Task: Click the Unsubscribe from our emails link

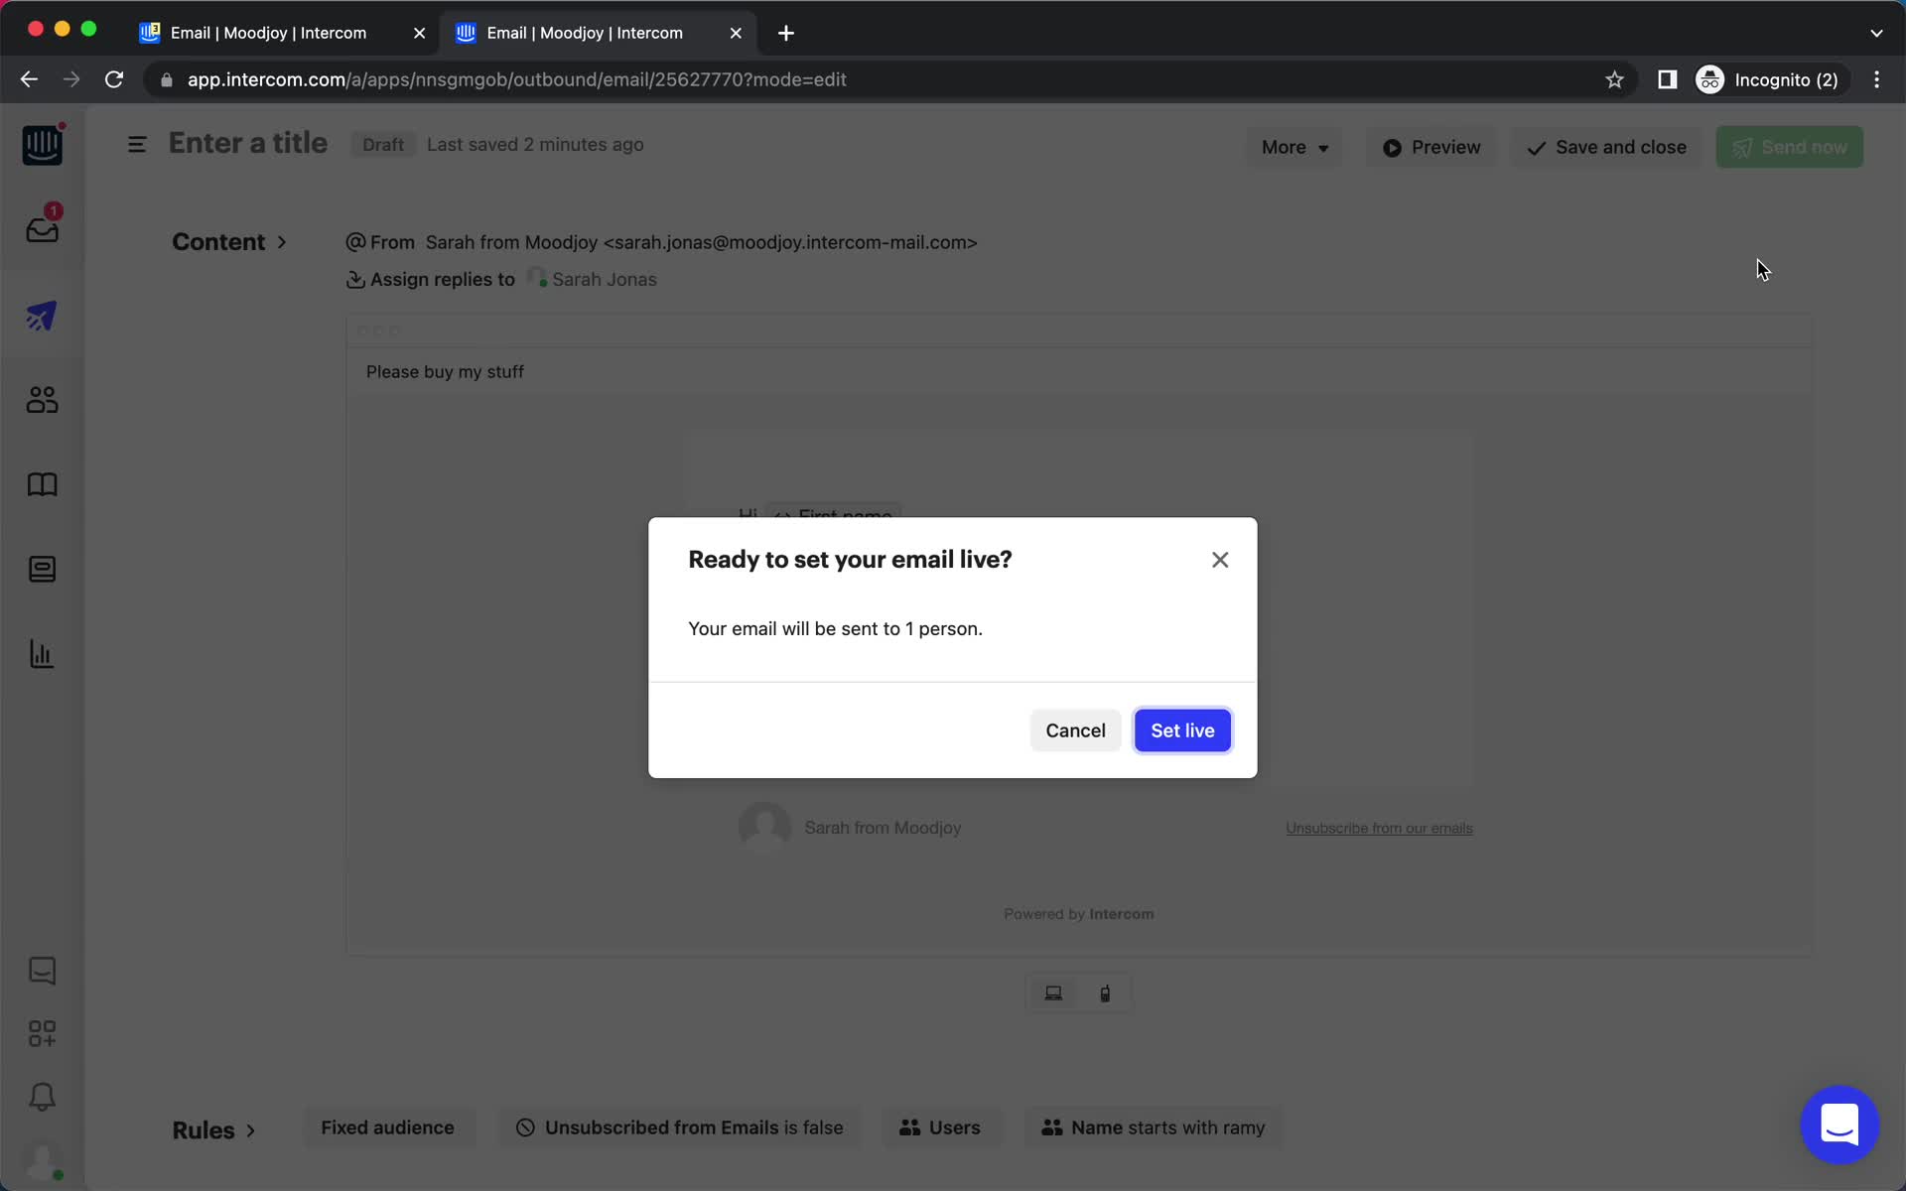Action: tap(1378, 828)
